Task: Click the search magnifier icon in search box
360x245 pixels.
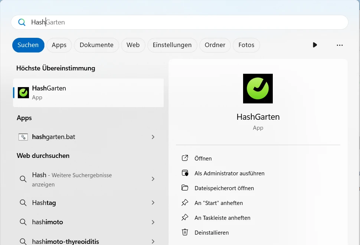Action: pyautogui.click(x=22, y=22)
